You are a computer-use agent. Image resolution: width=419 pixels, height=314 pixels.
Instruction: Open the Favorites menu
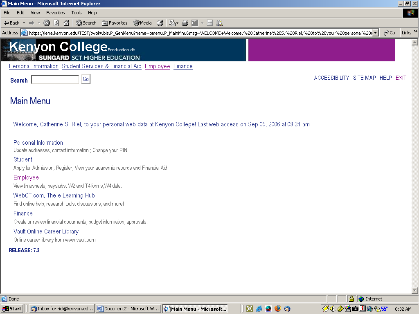55,13
